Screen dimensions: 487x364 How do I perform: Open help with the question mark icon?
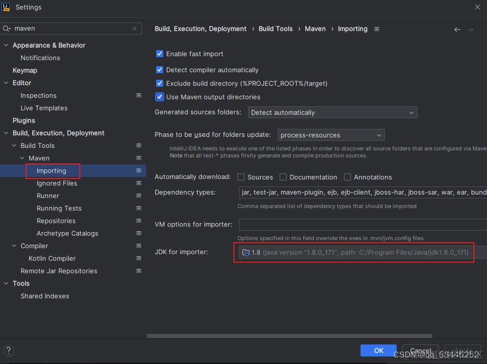coord(9,350)
